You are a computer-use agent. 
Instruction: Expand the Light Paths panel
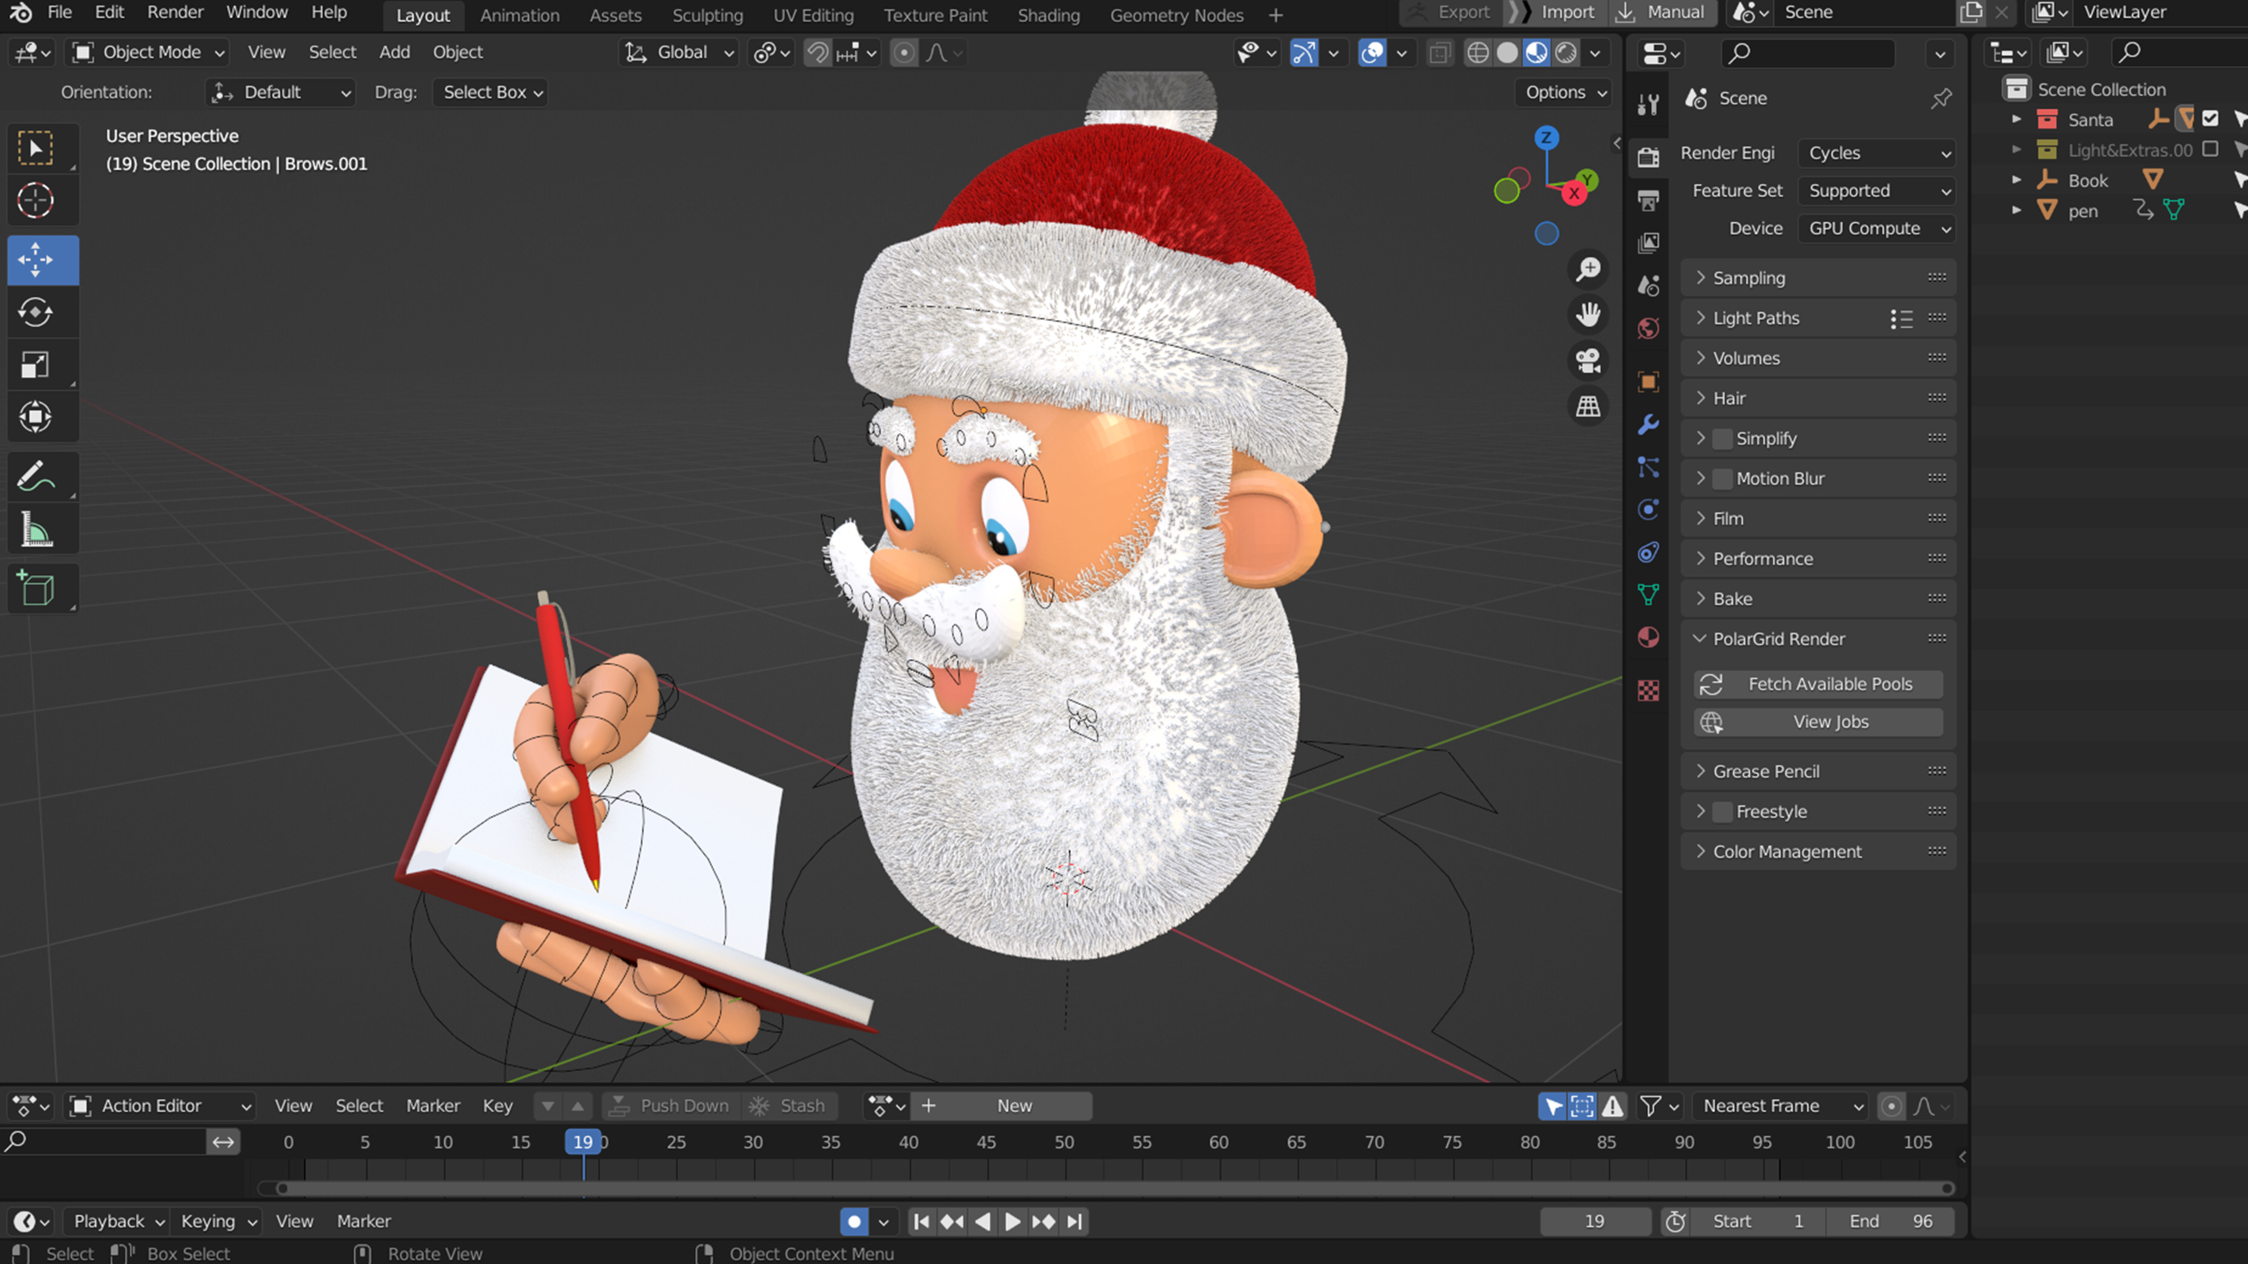point(1818,318)
